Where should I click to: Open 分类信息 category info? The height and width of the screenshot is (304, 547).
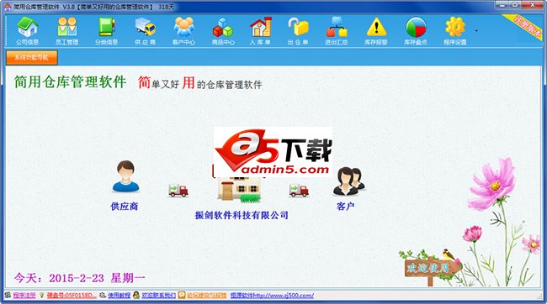click(x=106, y=31)
